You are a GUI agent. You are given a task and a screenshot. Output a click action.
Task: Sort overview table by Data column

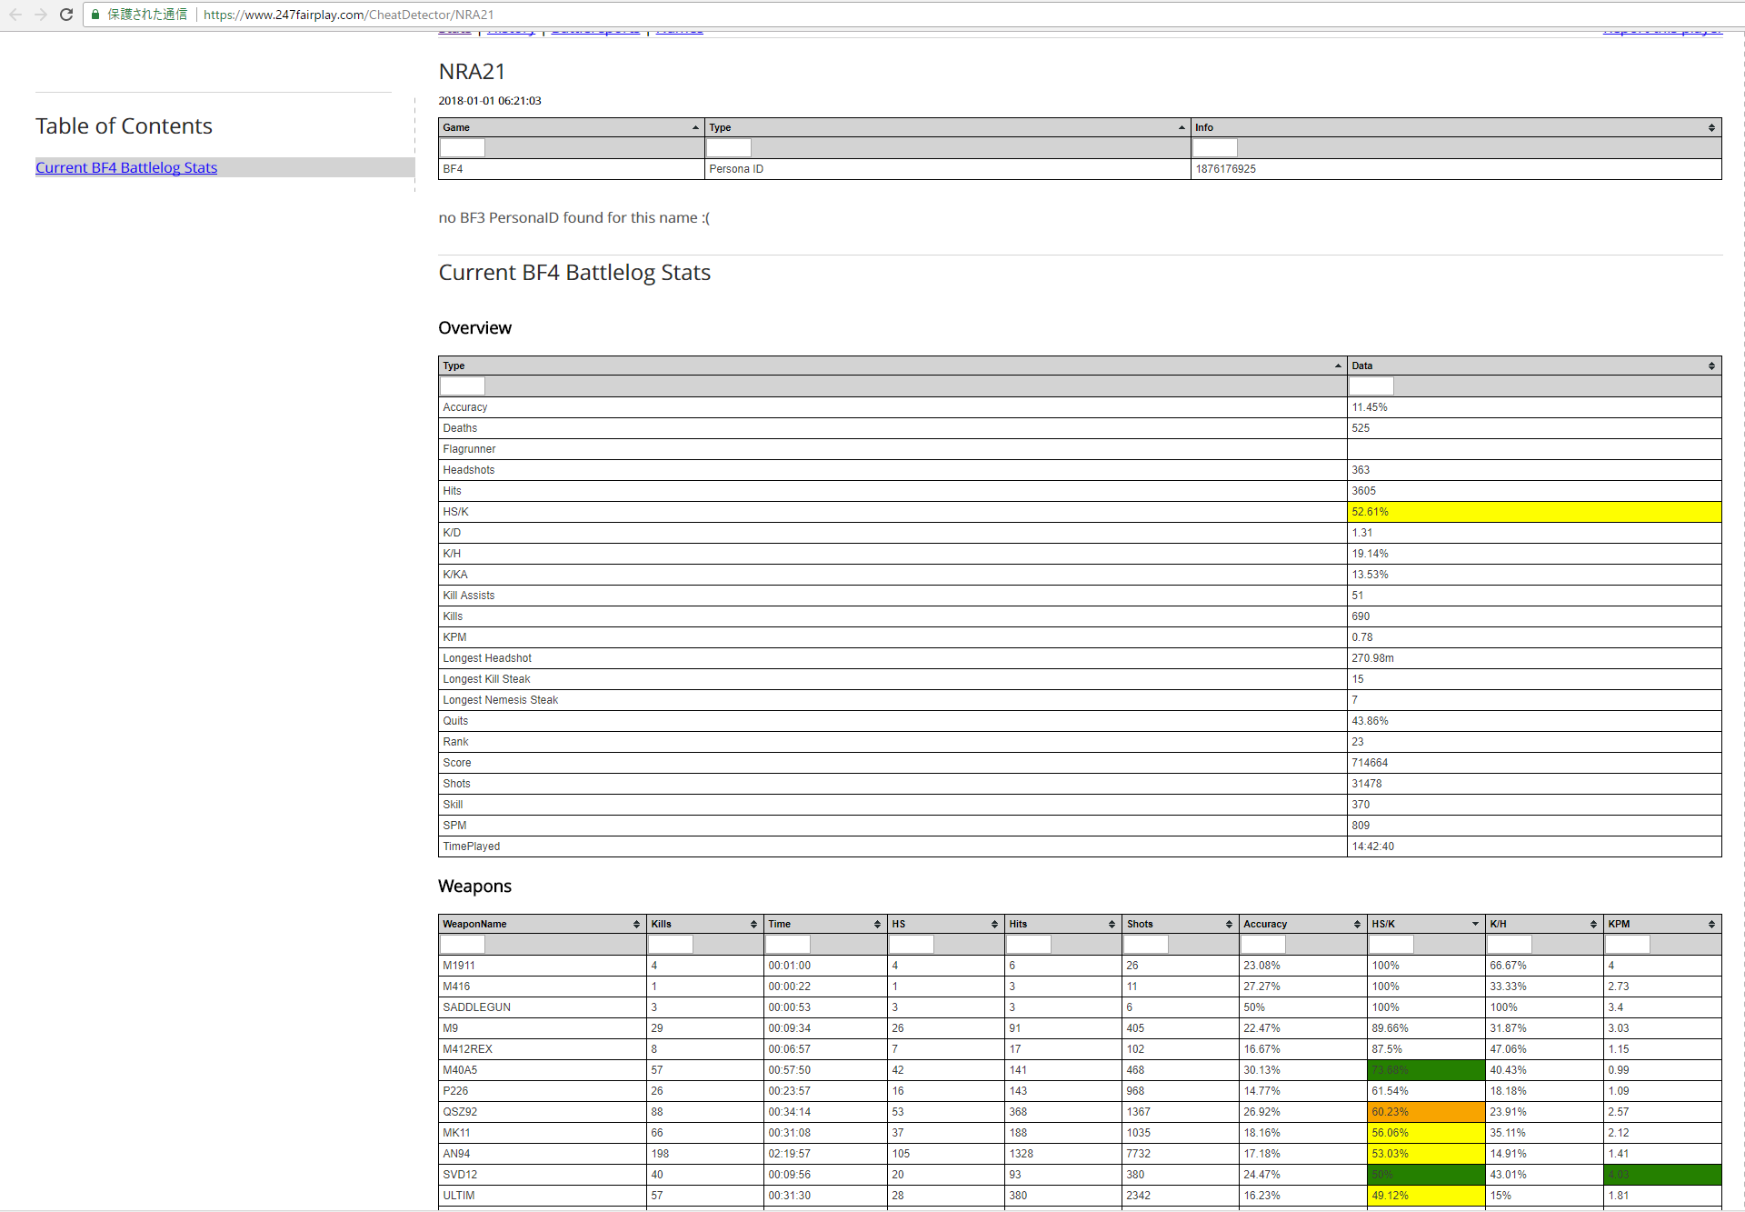click(1533, 366)
